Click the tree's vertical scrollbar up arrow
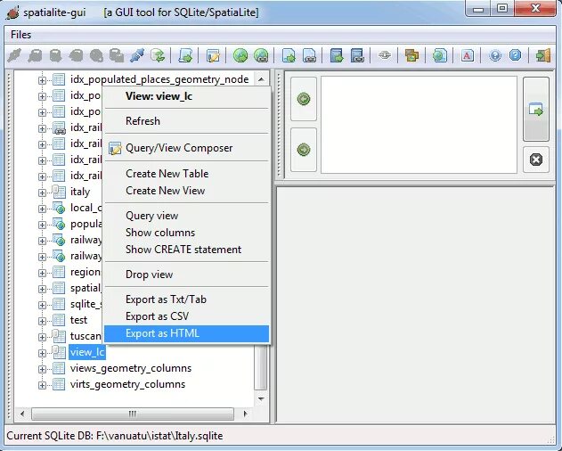This screenshot has height=451, width=562. tap(261, 79)
